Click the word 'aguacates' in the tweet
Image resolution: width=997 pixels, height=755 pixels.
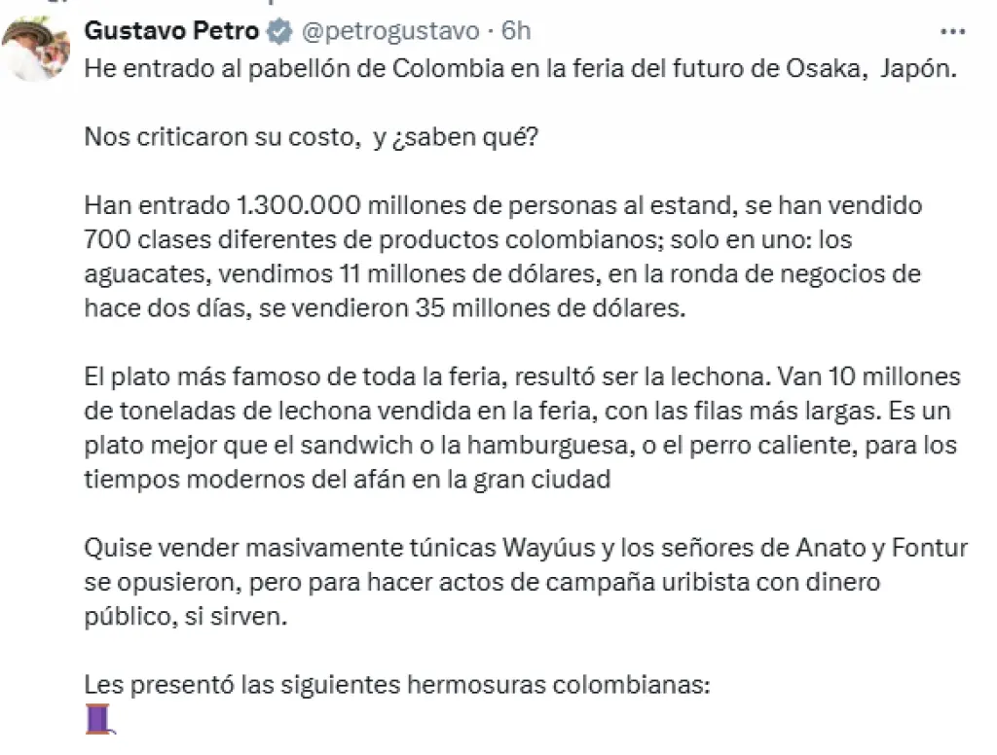(x=147, y=274)
